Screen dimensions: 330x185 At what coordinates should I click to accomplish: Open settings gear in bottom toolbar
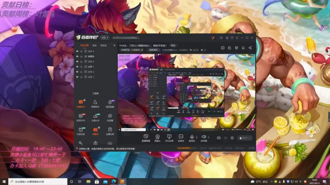point(232,138)
